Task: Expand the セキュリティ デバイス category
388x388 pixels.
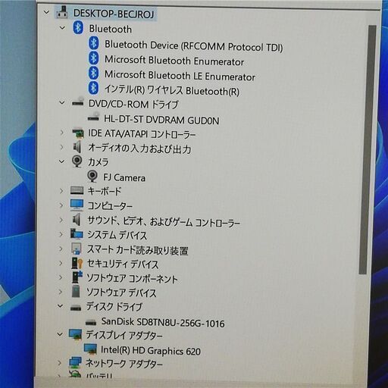Action: coord(61,263)
